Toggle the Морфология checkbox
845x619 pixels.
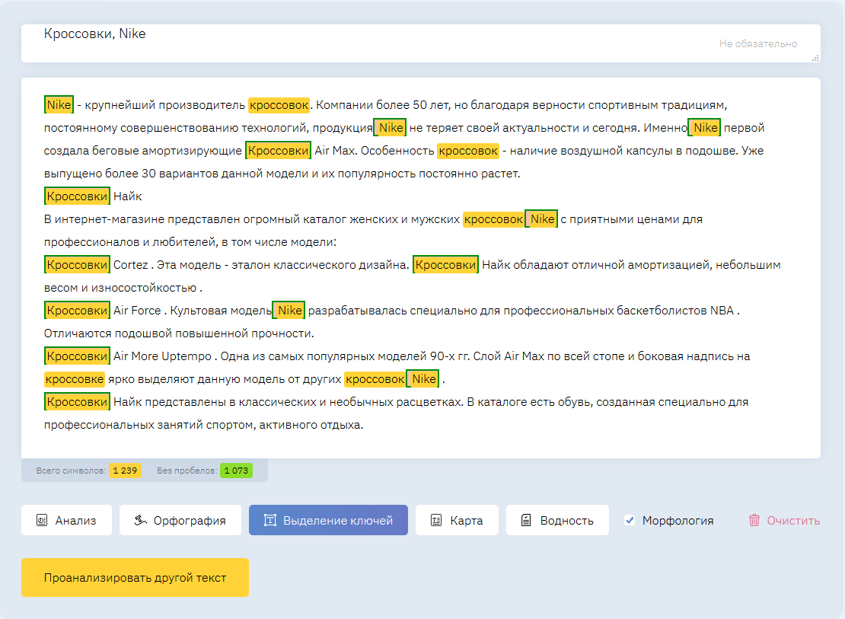click(630, 521)
